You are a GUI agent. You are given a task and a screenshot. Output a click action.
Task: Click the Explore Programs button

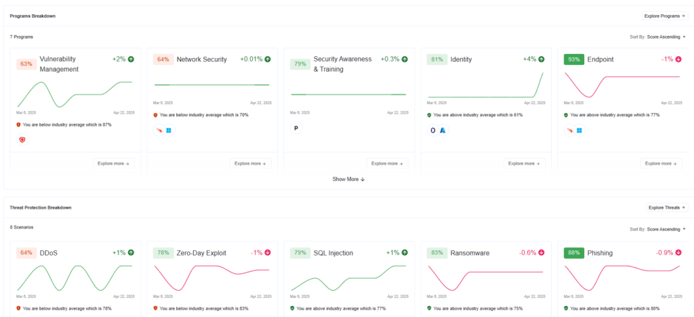665,16
